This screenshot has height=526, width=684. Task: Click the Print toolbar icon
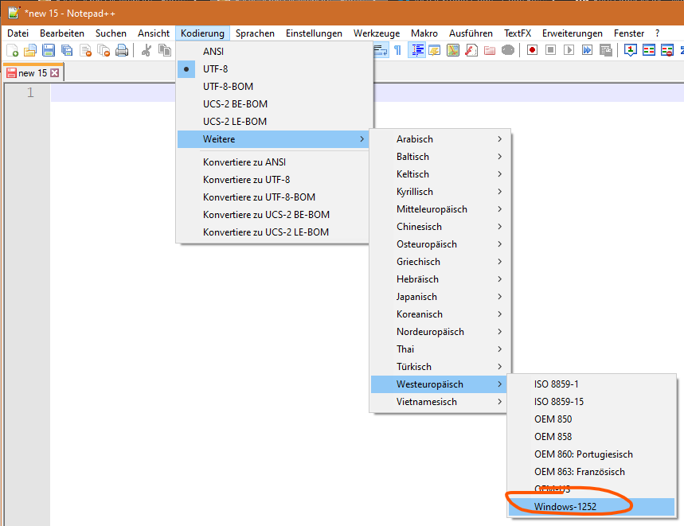point(122,51)
